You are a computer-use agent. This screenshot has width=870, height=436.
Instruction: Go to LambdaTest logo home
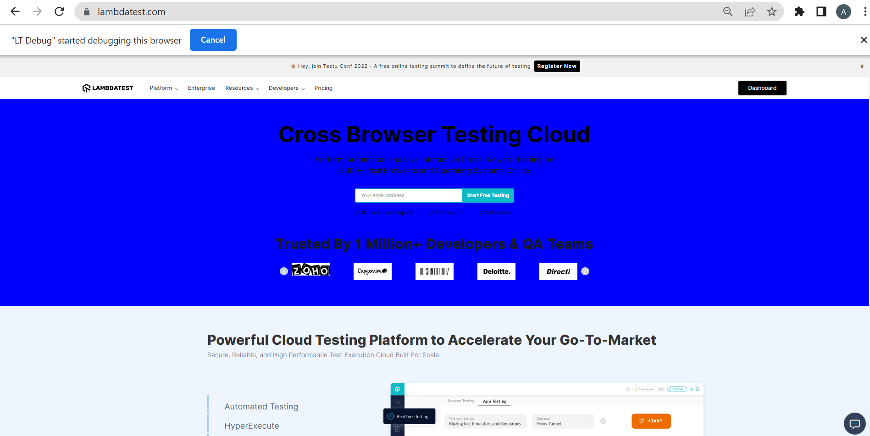pos(108,88)
